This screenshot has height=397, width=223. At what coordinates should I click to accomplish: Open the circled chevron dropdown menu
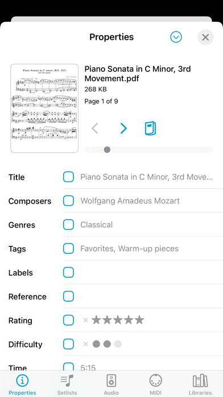pyautogui.click(x=176, y=37)
